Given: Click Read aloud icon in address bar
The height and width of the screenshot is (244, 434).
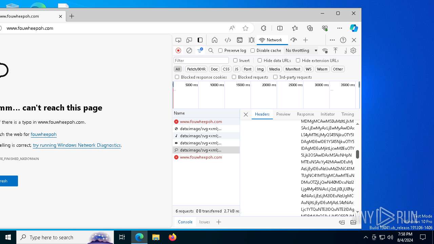Looking at the screenshot, I should pos(232,28).
